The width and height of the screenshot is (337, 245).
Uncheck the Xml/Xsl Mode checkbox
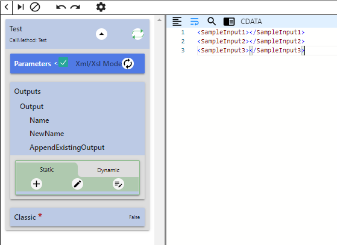click(x=63, y=62)
